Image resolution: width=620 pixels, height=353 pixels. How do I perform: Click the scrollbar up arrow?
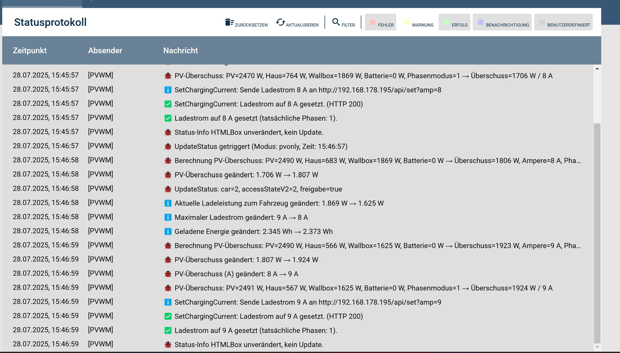click(x=597, y=68)
